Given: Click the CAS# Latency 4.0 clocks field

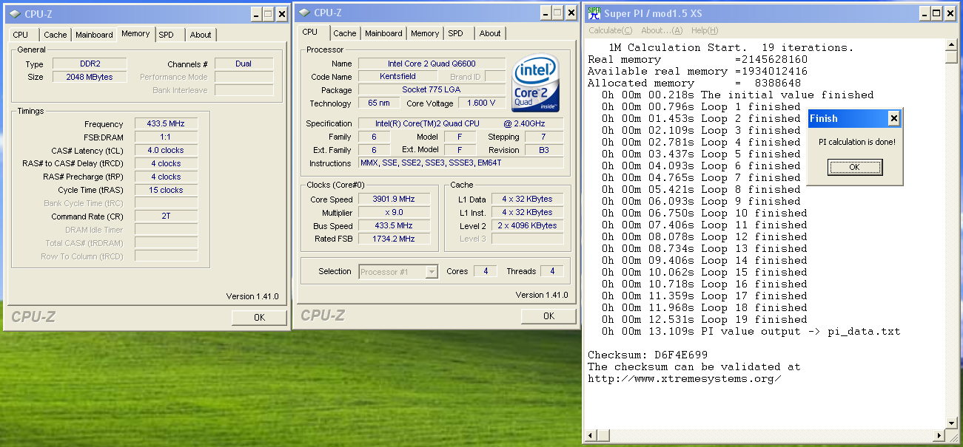Looking at the screenshot, I should tap(167, 151).
